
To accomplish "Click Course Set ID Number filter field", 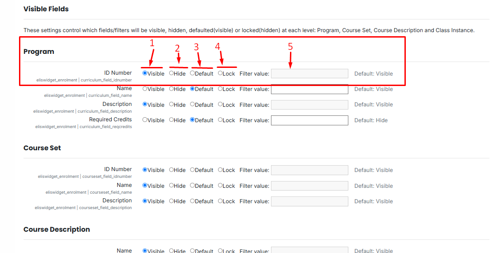I will click(309, 170).
